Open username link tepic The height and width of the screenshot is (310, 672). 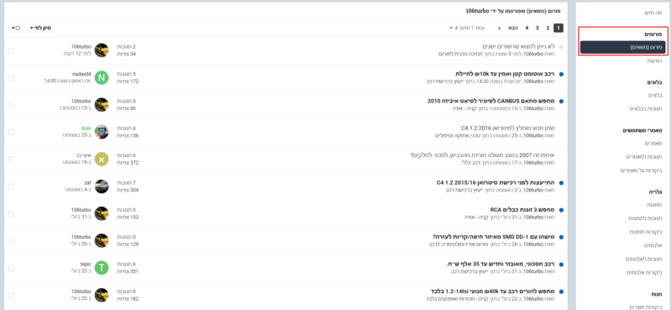[x=86, y=264]
